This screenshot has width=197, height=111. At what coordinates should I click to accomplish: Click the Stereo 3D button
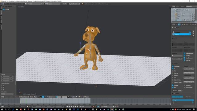177,97
